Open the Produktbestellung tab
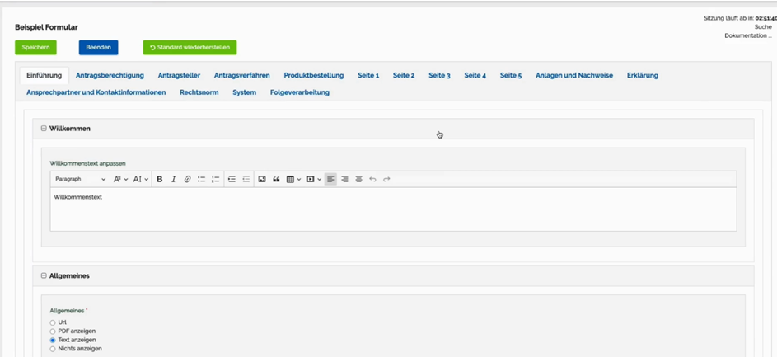Screen dimensions: 777x357 (313, 75)
